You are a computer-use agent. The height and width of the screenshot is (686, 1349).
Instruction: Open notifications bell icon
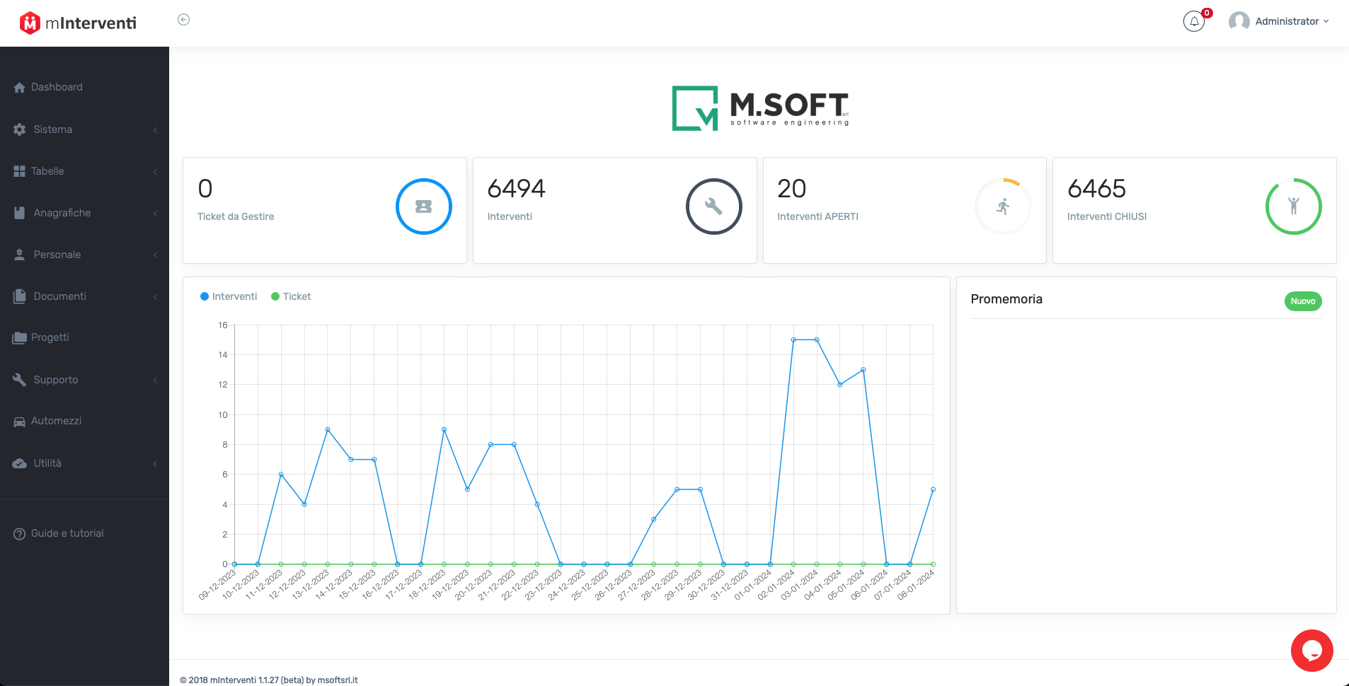(1194, 21)
